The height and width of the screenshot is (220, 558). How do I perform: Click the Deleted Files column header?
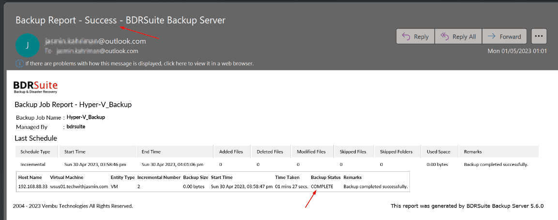pos(270,151)
